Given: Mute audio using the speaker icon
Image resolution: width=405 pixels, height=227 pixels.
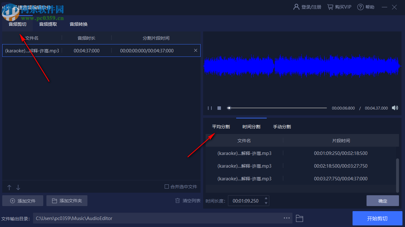Looking at the screenshot, I should click(395, 108).
